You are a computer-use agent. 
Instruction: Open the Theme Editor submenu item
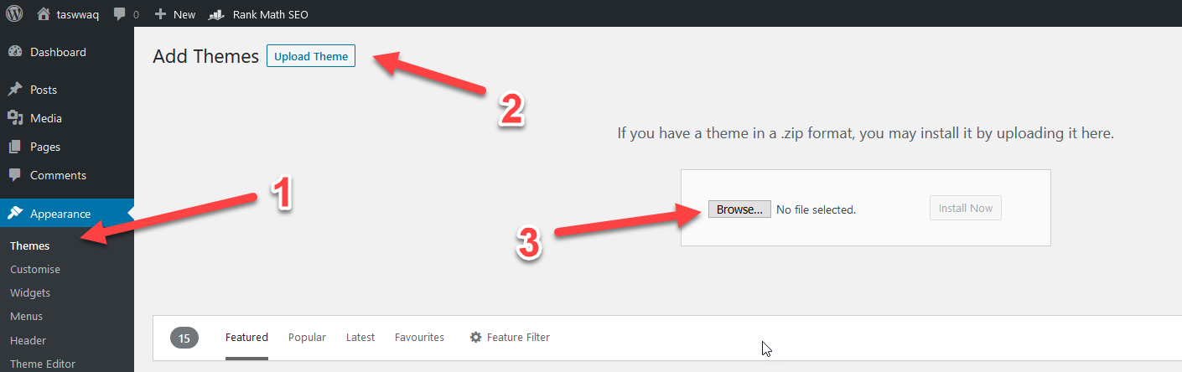tap(43, 364)
